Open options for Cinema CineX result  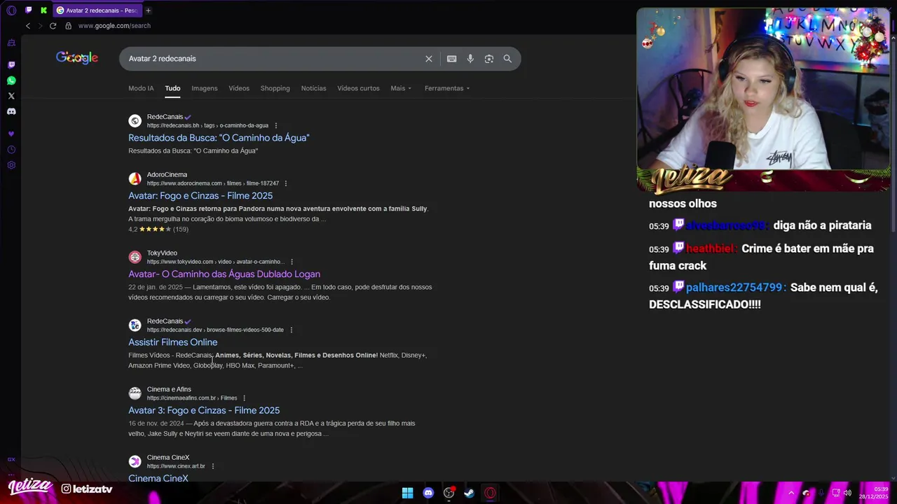[x=213, y=466]
